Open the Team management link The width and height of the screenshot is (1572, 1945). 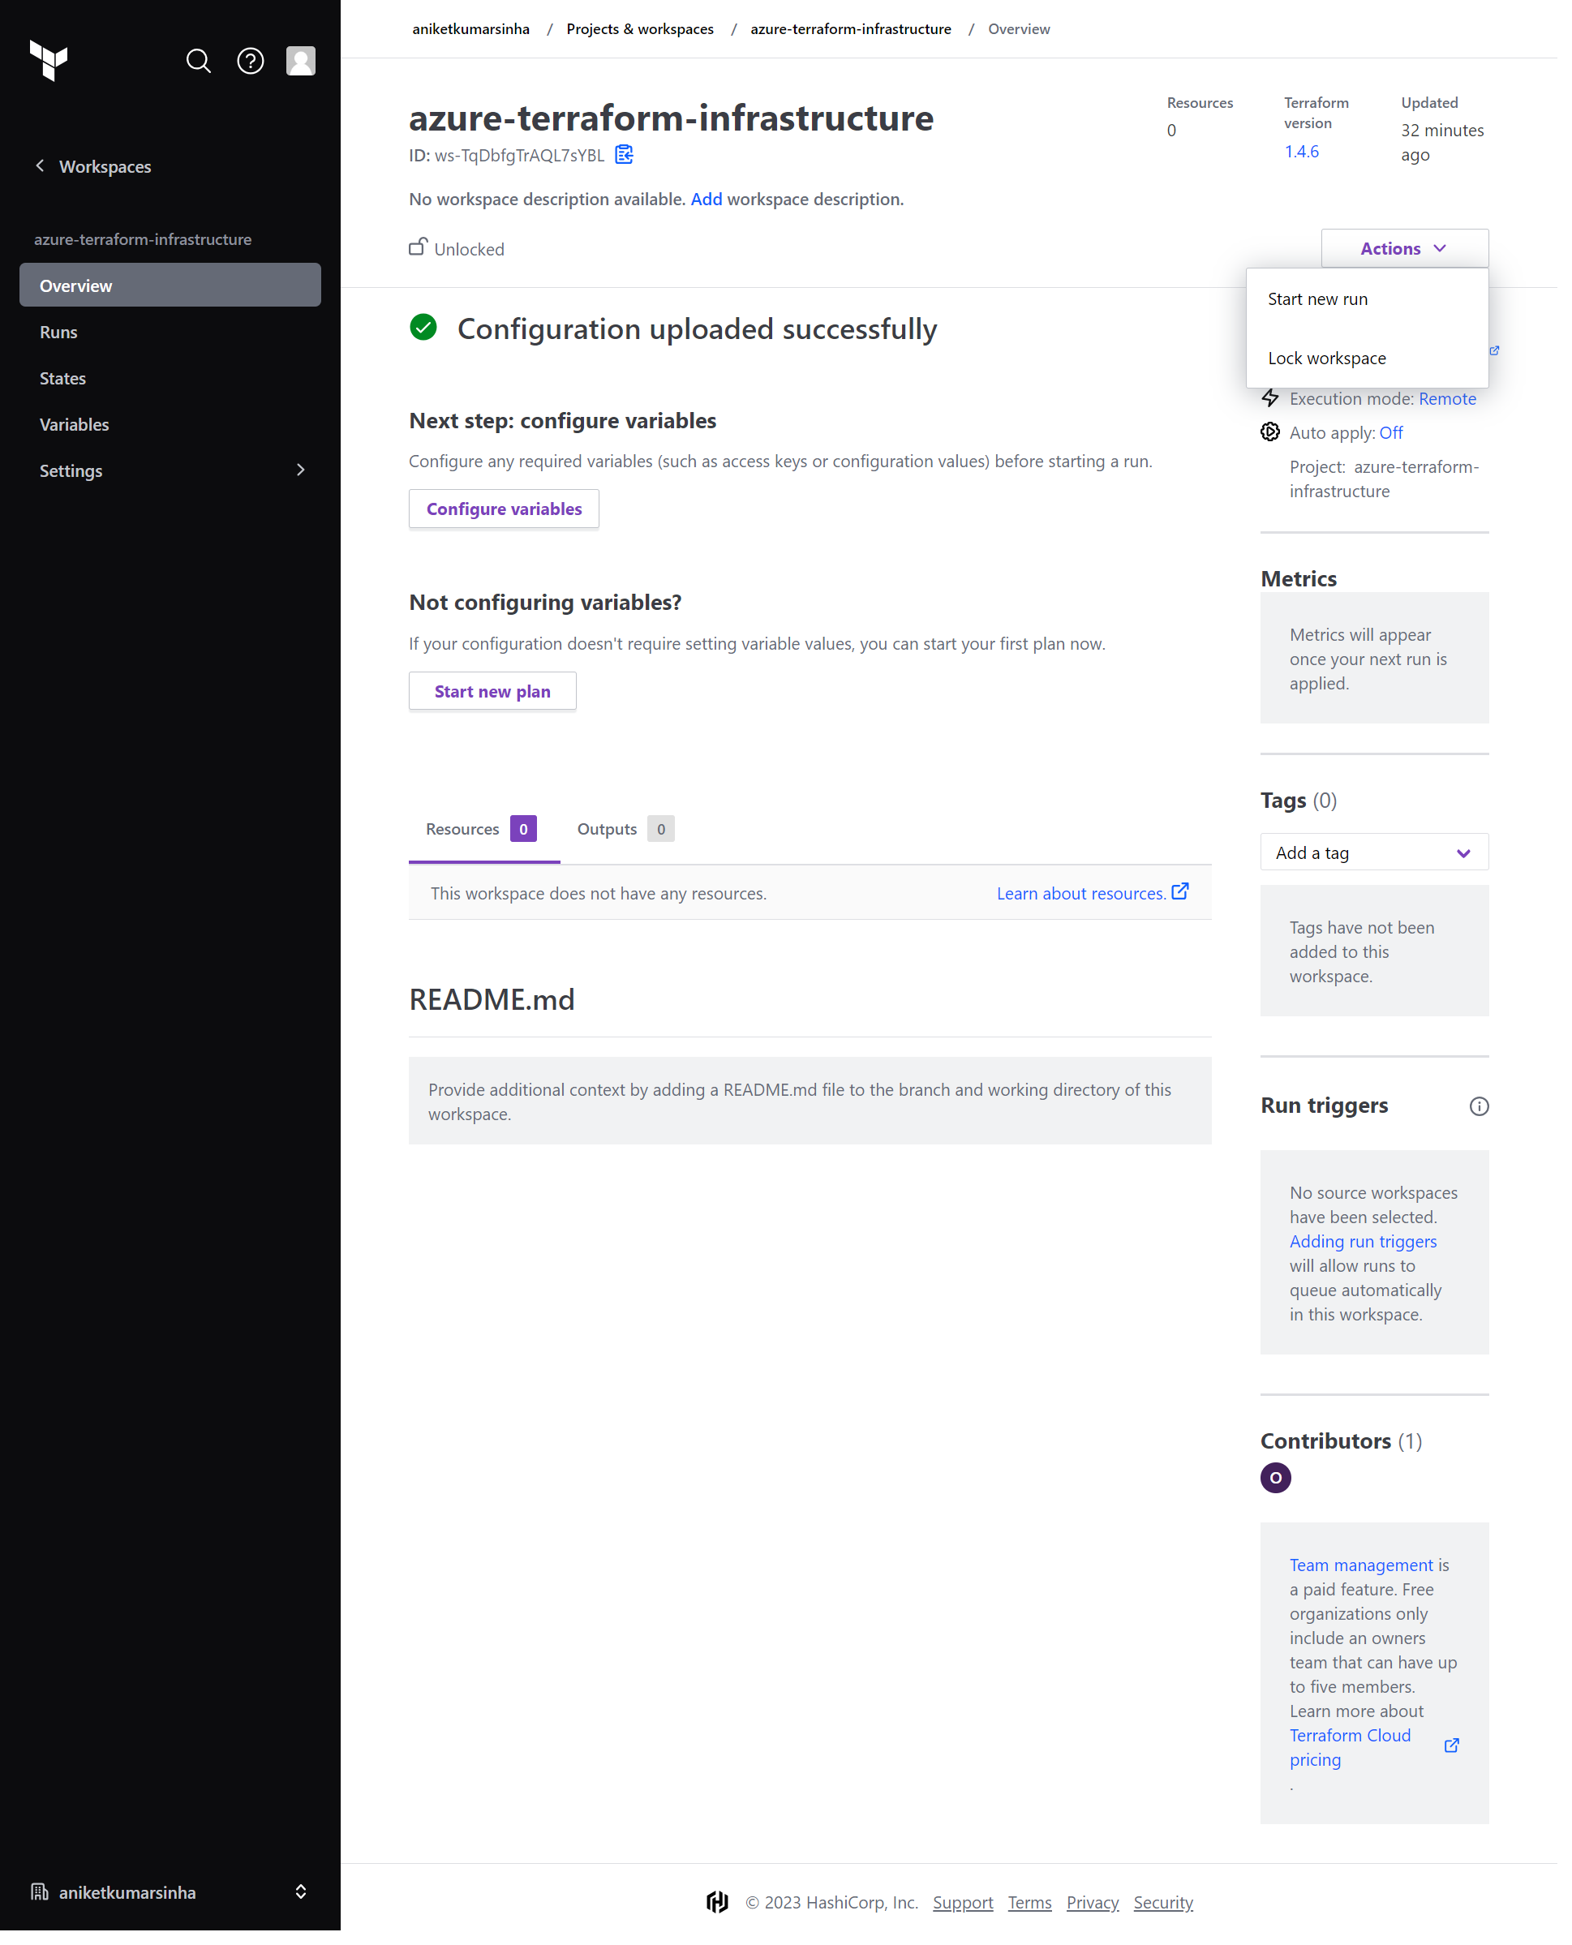1374,1579
